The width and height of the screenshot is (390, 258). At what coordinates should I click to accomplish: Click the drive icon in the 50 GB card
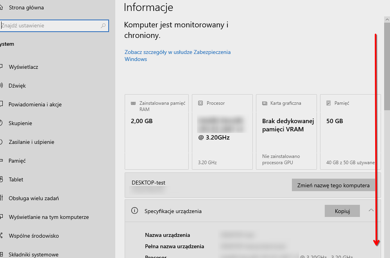(329, 104)
